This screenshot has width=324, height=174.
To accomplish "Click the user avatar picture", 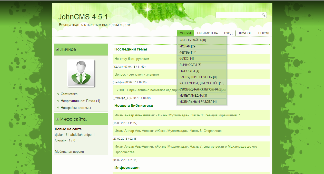I will (x=81, y=73).
